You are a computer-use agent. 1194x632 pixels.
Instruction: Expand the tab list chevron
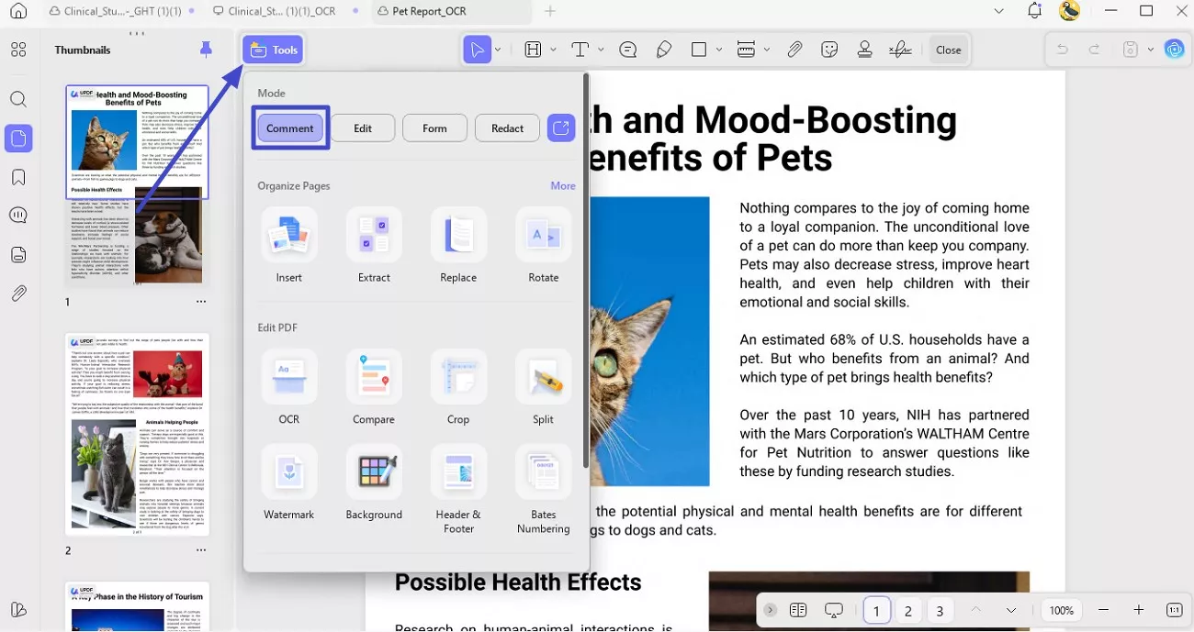(999, 11)
